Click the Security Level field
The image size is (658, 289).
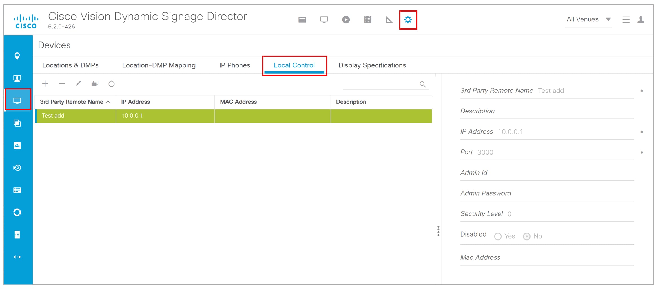(547, 214)
